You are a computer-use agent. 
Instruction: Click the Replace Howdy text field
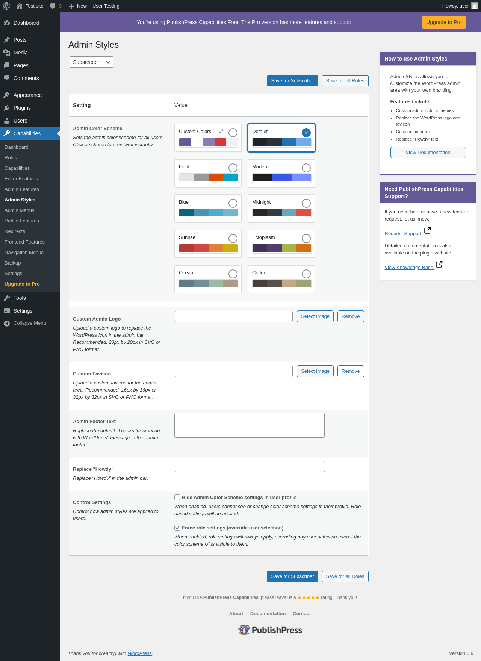click(x=250, y=466)
